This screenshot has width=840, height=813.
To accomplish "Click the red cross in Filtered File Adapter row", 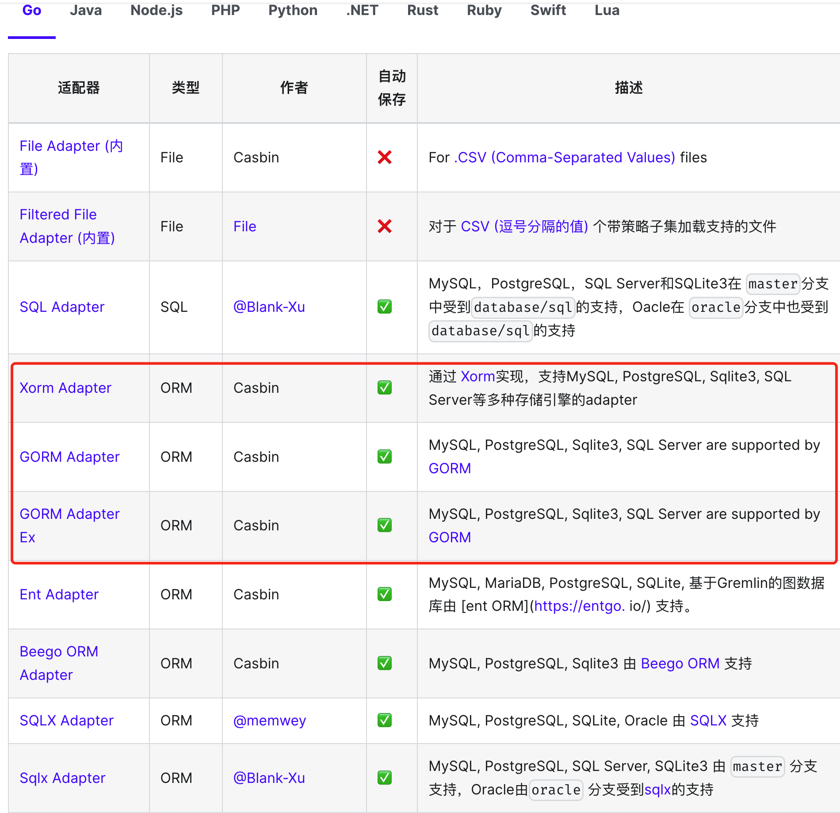I will coord(385,226).
